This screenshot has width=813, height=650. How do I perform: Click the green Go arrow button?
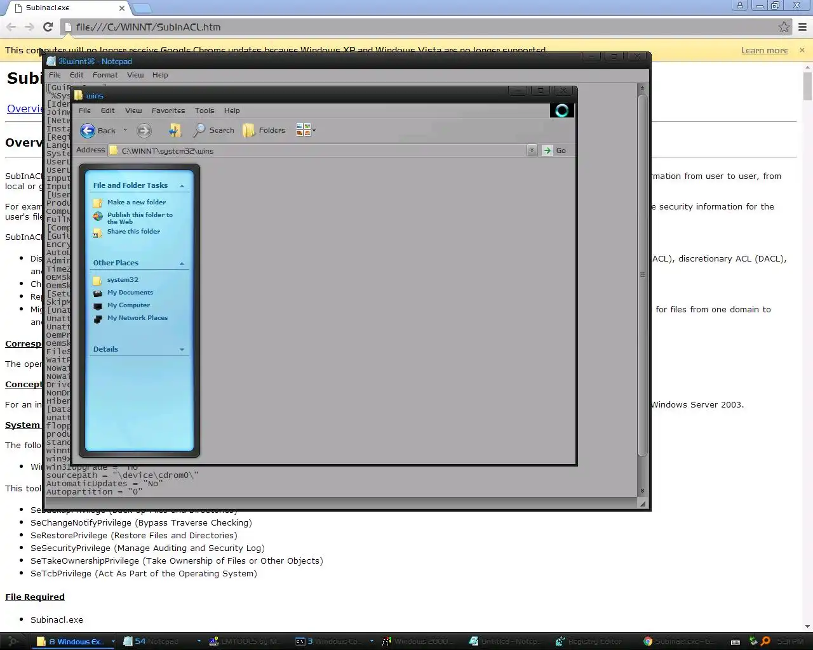(x=547, y=150)
